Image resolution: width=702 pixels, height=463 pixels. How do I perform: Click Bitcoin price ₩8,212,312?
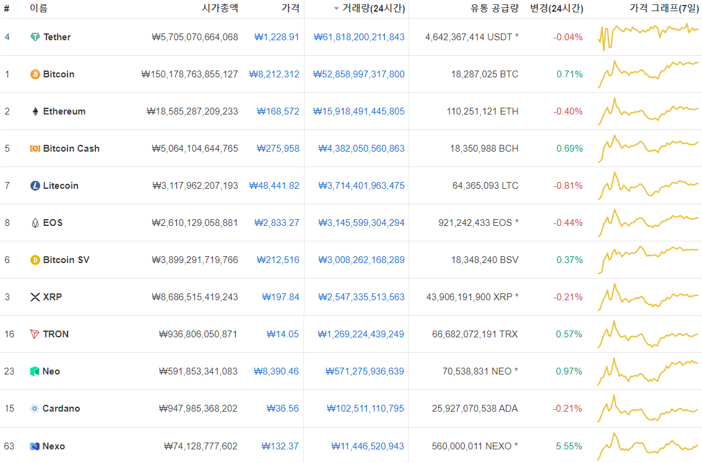pyautogui.click(x=274, y=74)
